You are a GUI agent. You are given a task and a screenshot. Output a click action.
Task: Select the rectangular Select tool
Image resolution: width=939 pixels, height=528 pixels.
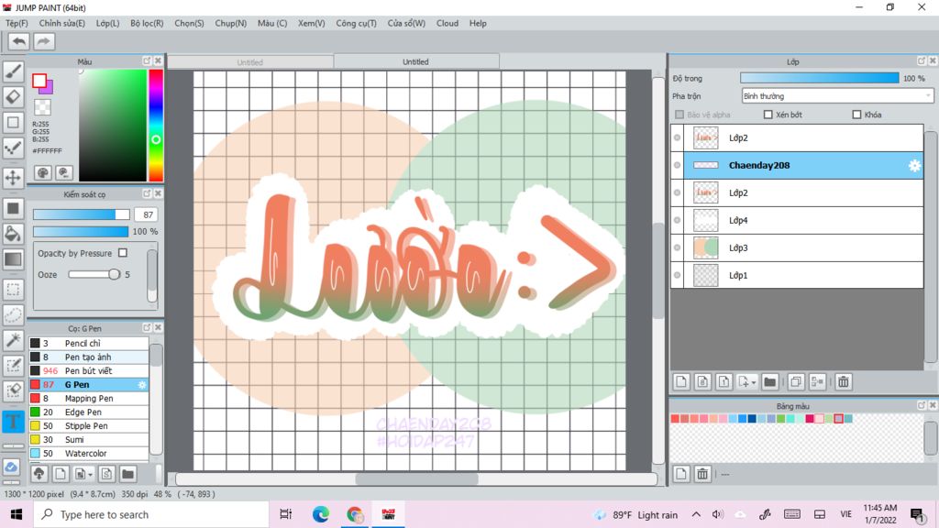[13, 290]
